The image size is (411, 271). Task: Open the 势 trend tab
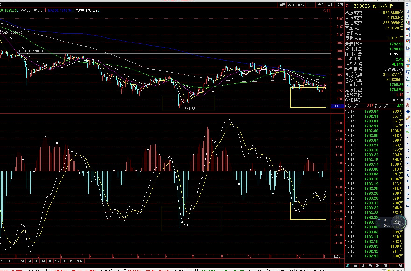(370, 266)
